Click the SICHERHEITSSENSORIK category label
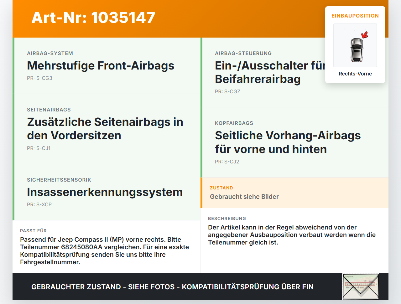401x304 pixels. 59,180
